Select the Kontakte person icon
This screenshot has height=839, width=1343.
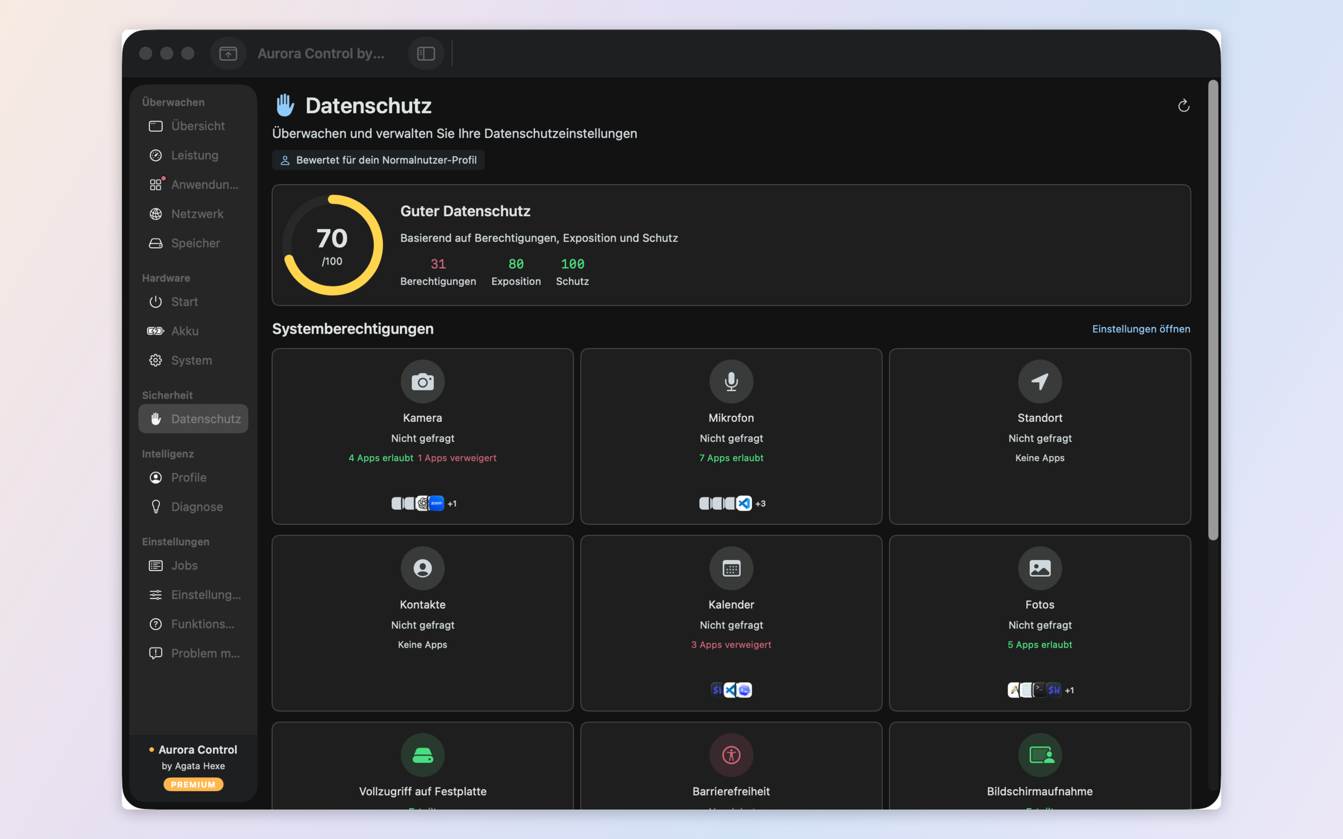coord(422,568)
